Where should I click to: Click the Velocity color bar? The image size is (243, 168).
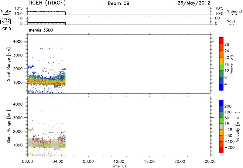(221, 126)
